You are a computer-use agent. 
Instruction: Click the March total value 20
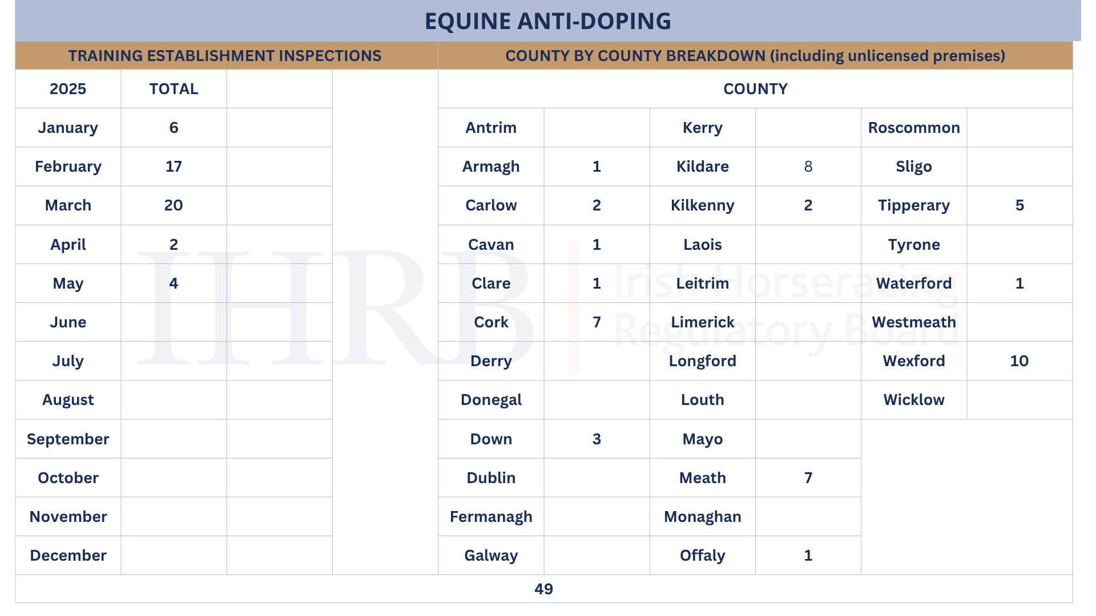[x=174, y=205]
